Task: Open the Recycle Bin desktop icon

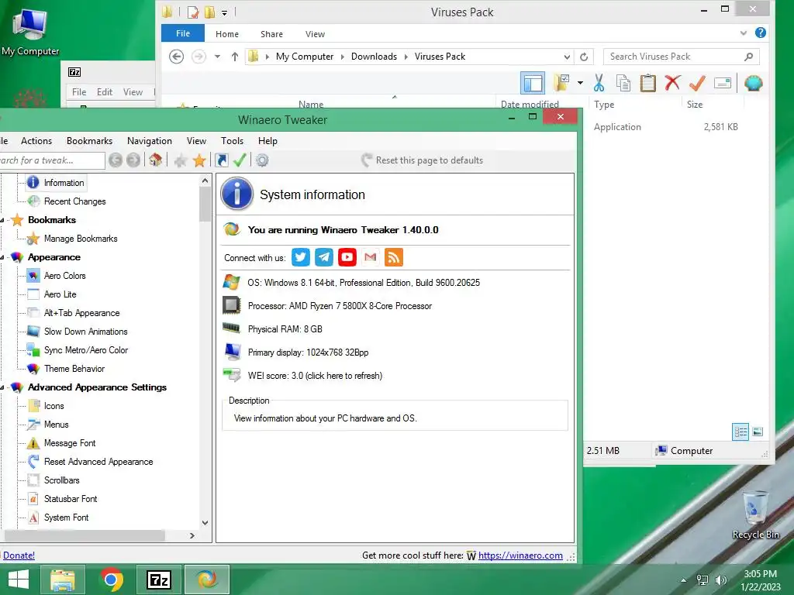Action: click(755, 514)
